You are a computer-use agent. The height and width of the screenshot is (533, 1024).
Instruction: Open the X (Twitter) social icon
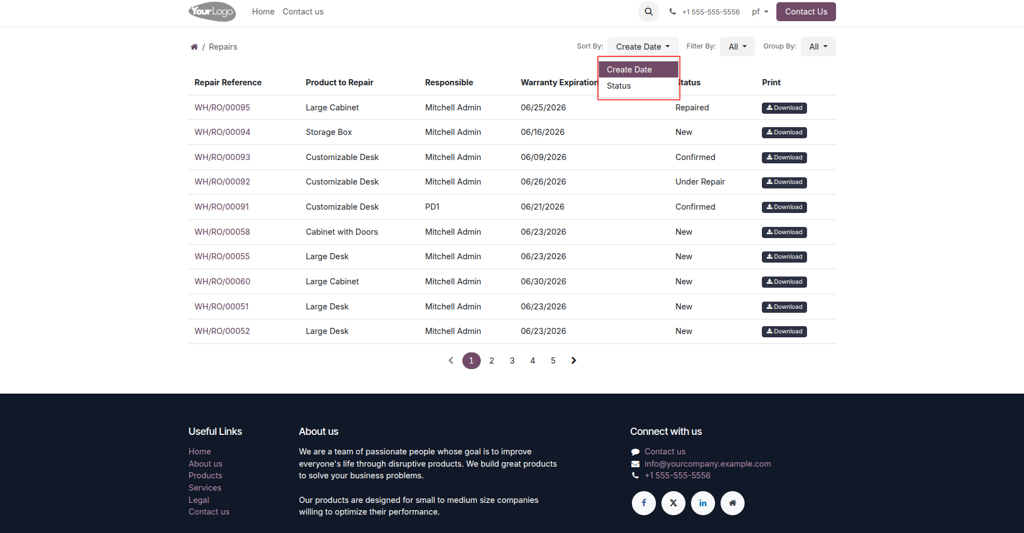click(673, 503)
